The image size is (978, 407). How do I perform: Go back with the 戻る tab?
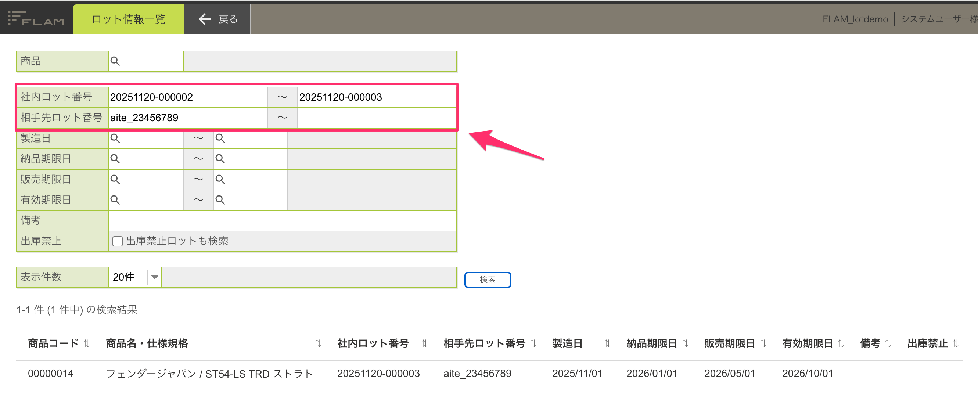[217, 19]
